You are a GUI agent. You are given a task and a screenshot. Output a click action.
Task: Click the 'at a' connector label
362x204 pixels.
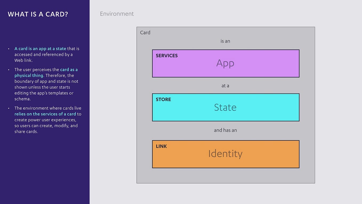click(x=226, y=85)
